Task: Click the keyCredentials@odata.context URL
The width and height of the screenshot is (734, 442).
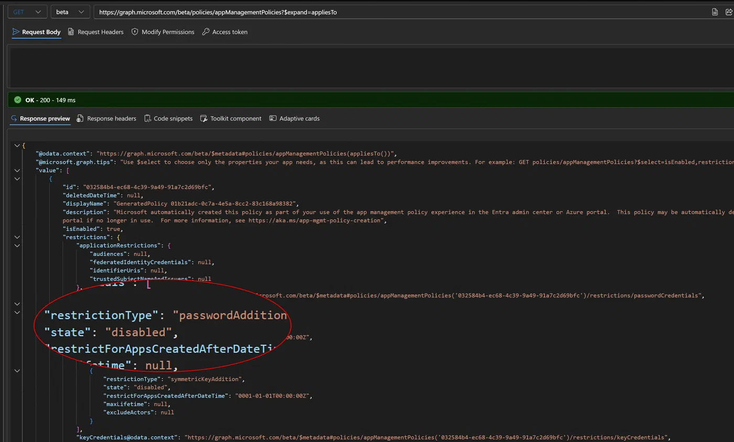Action: tap(426, 437)
